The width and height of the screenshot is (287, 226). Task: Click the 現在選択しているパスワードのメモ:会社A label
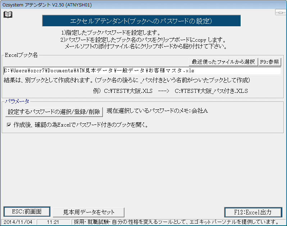(157, 111)
